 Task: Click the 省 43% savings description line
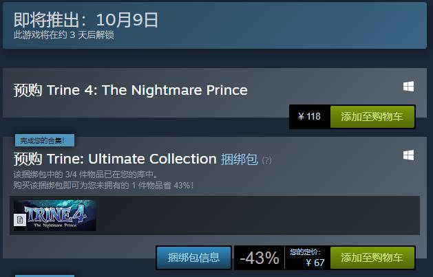tap(103, 185)
